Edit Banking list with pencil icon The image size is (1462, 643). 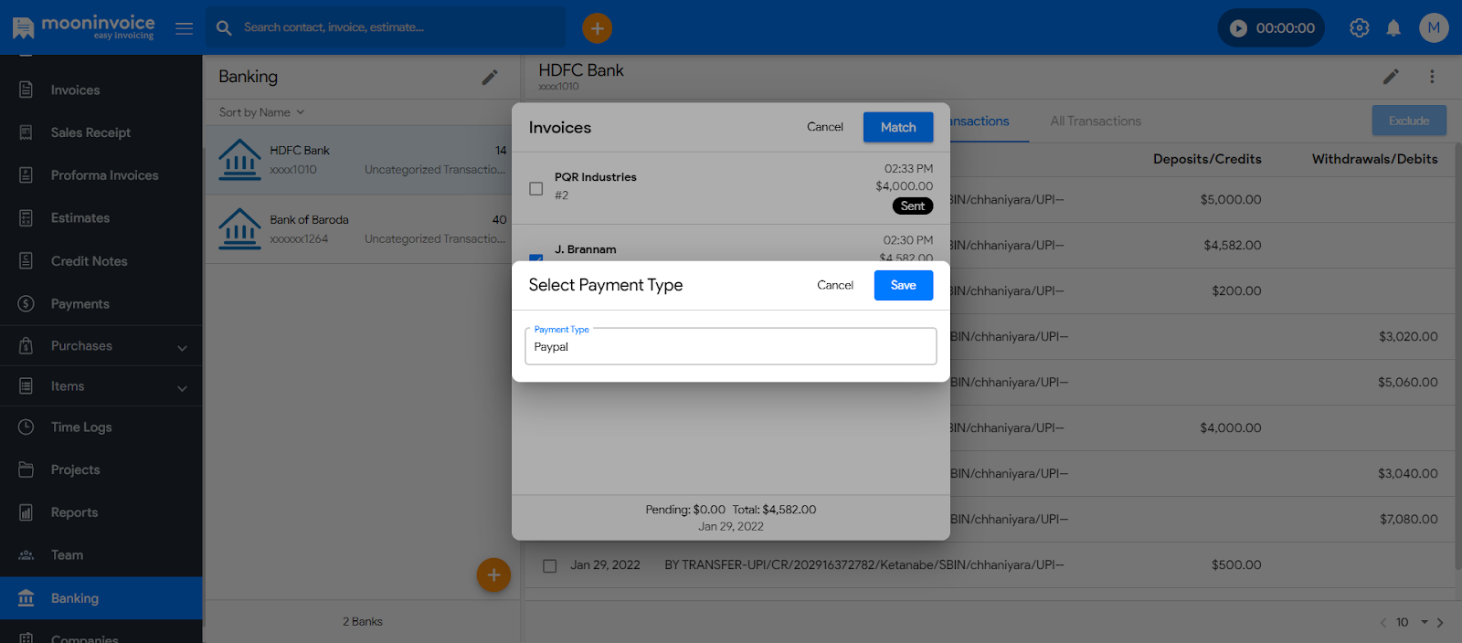pyautogui.click(x=490, y=78)
